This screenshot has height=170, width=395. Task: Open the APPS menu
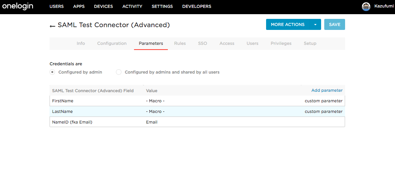(79, 7)
